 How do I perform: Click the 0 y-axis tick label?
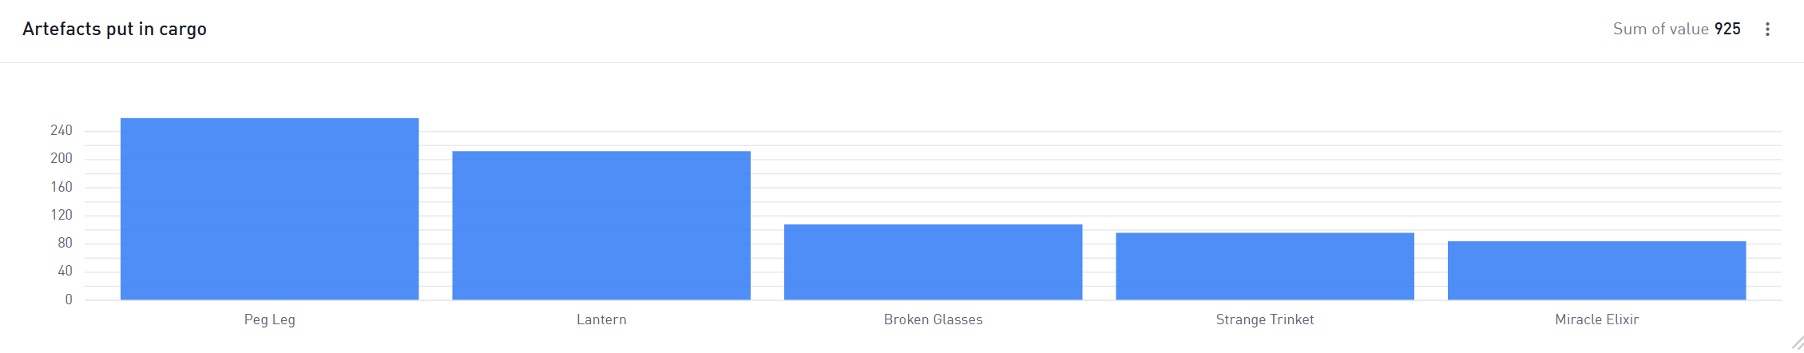pyautogui.click(x=69, y=299)
